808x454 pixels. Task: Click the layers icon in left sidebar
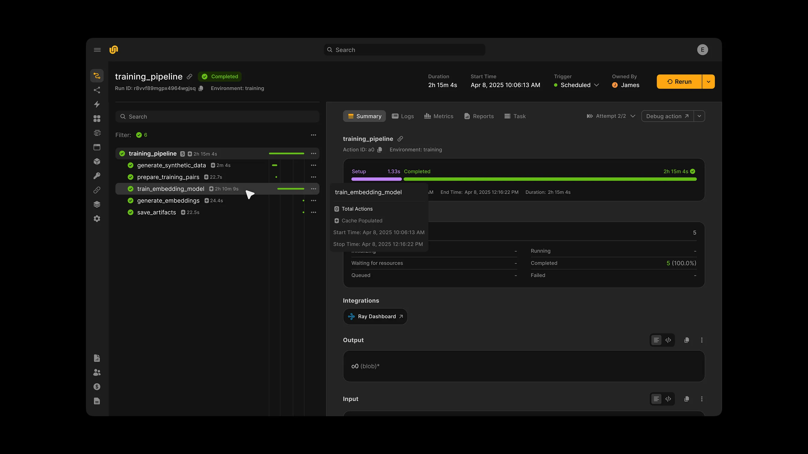97,204
